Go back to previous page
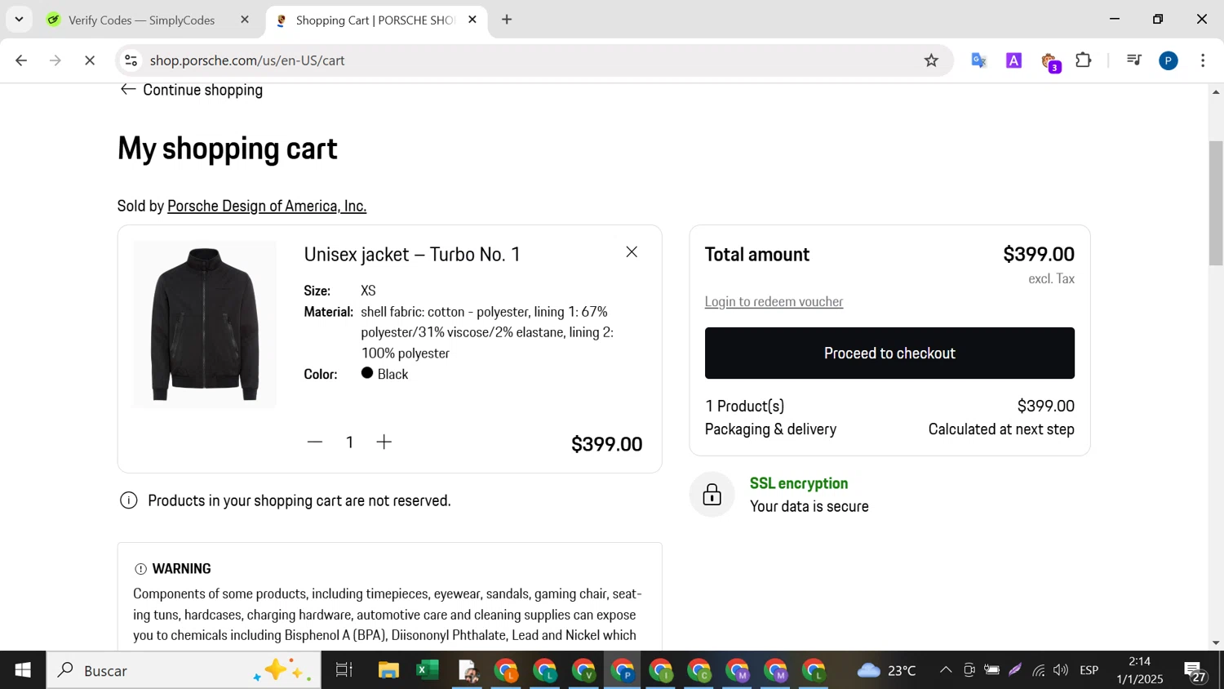 click(21, 60)
